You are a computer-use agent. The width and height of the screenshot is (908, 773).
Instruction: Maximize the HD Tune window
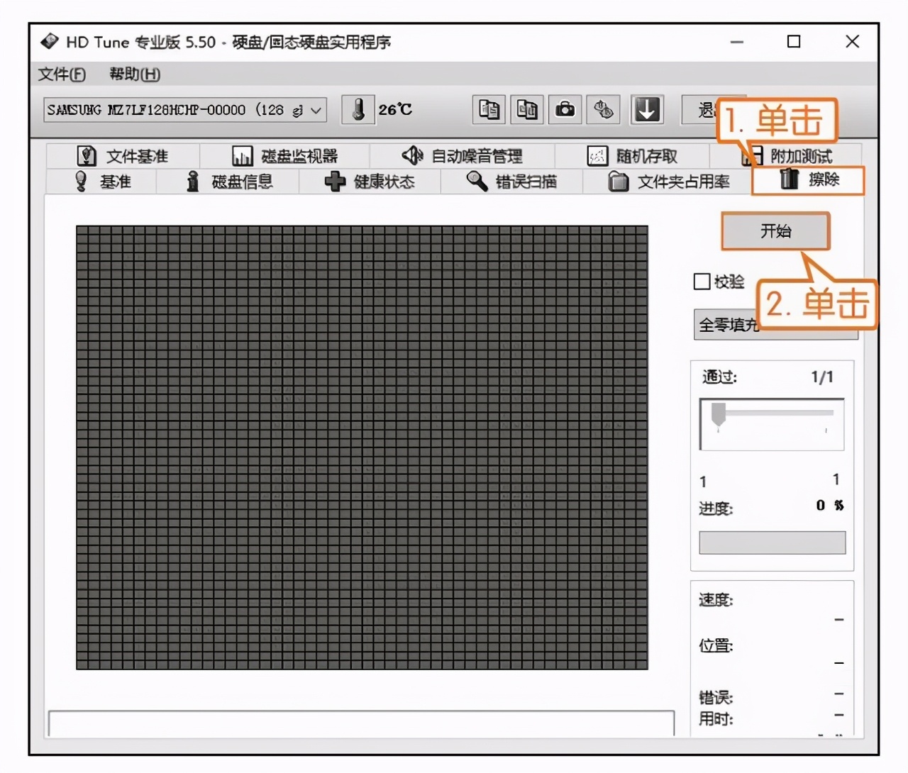[794, 42]
